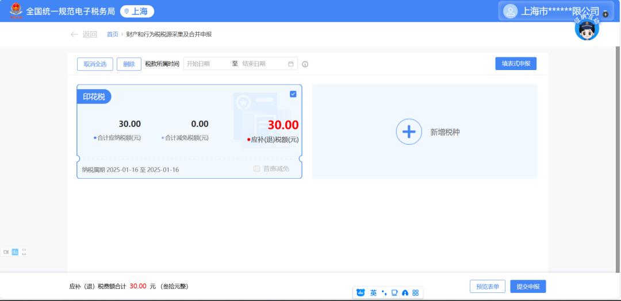Viewport: 621px width, 301px height.
Task: Click the plus icon for 新增税种
Action: [408, 132]
